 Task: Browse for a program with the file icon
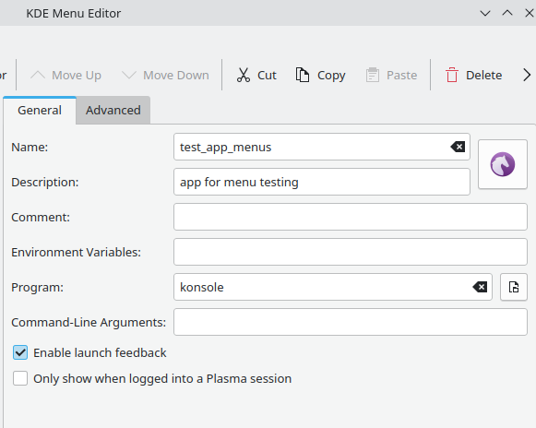[x=514, y=287]
